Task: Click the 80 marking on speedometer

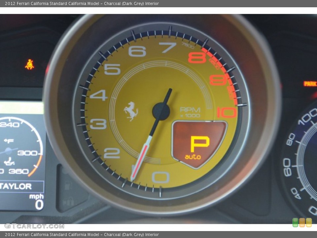Action: click(x=291, y=139)
